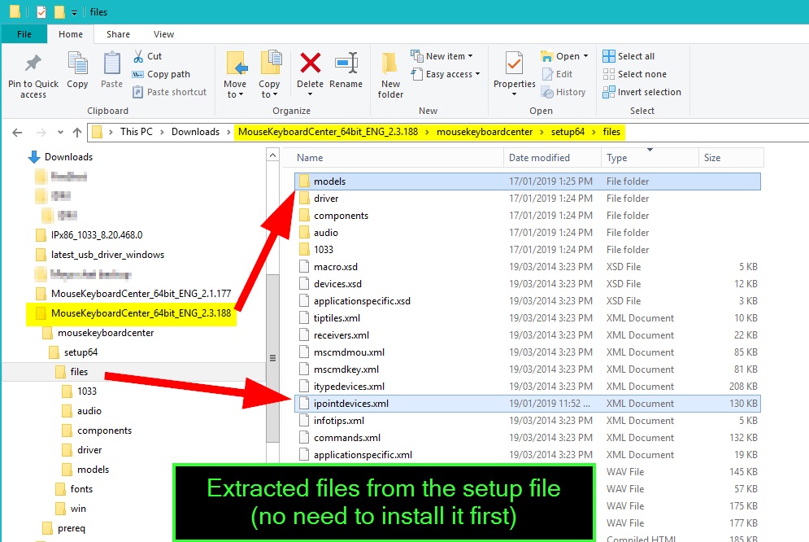Switch to the View ribbon tab

coord(163,34)
